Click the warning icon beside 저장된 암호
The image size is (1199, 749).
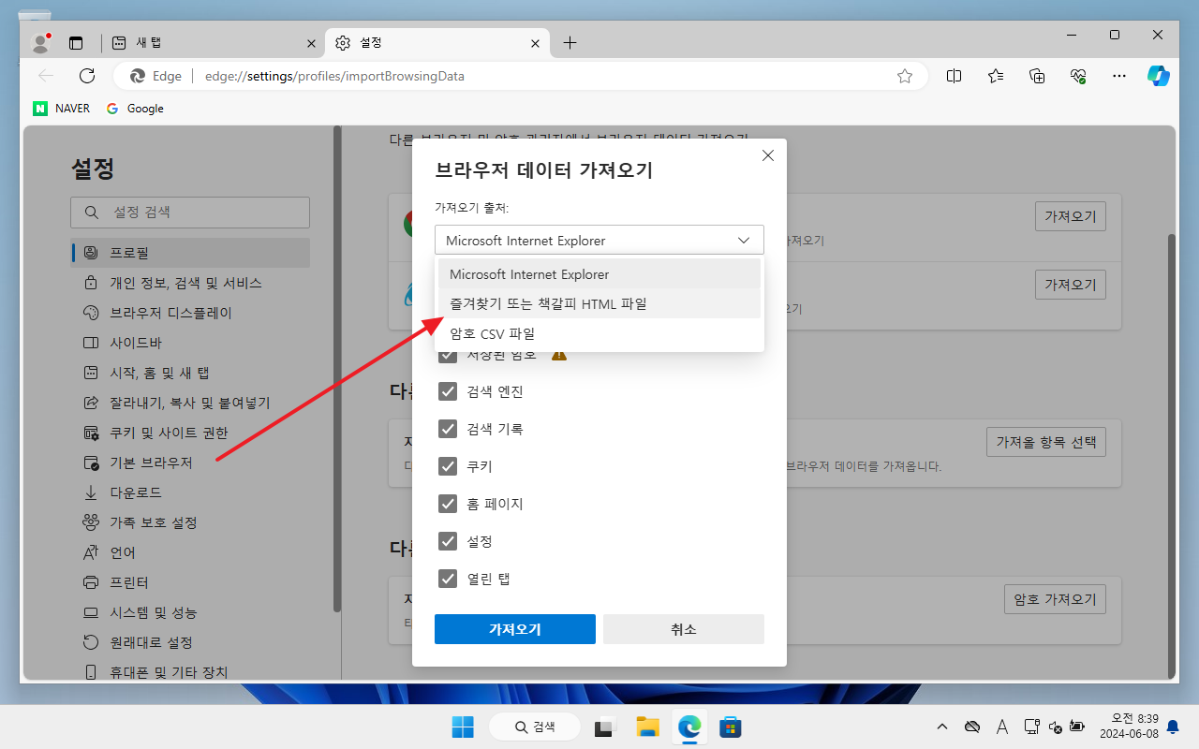[559, 356]
